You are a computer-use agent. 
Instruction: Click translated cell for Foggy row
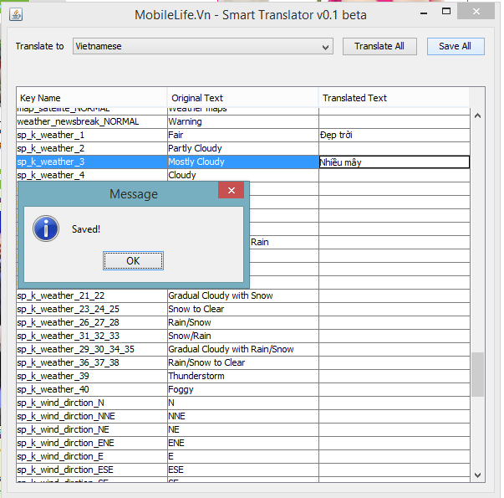point(393,390)
